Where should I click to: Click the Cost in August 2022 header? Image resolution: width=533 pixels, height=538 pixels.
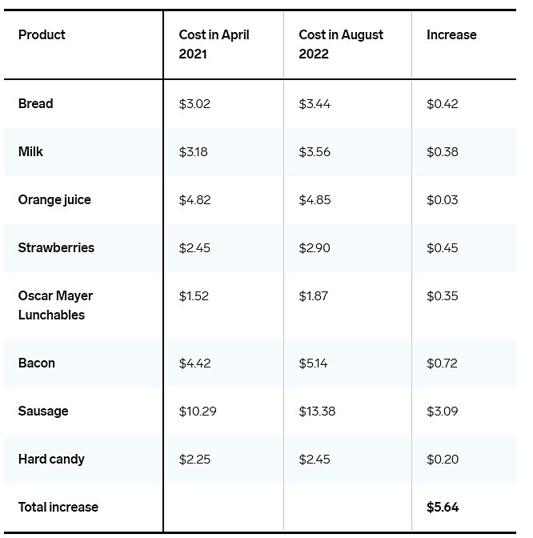(340, 44)
